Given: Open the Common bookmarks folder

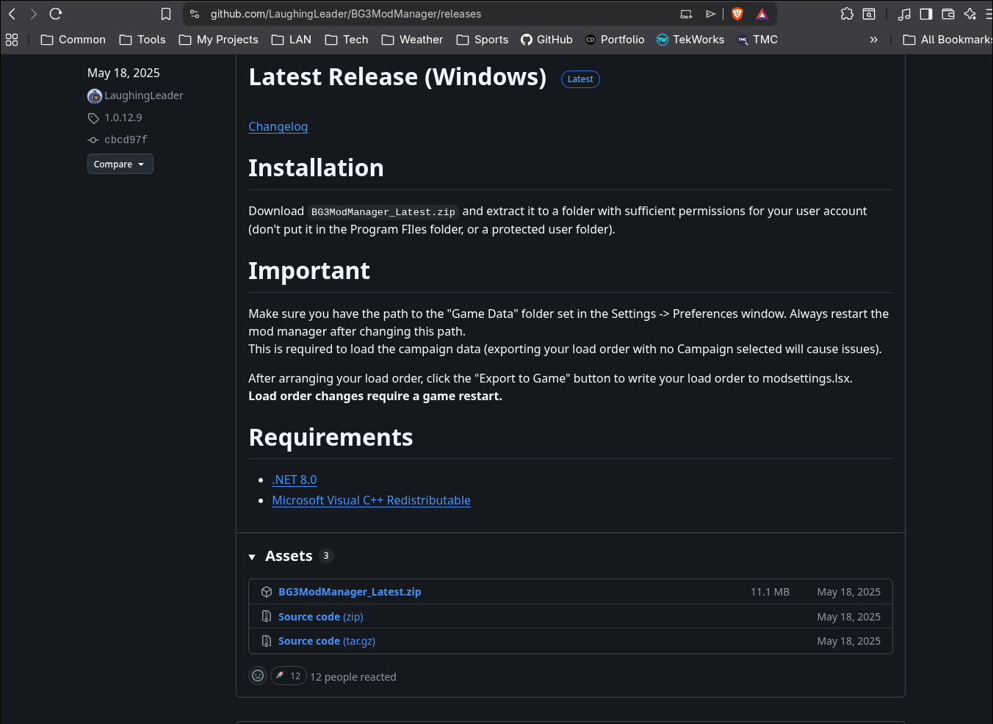Looking at the screenshot, I should pyautogui.click(x=73, y=40).
